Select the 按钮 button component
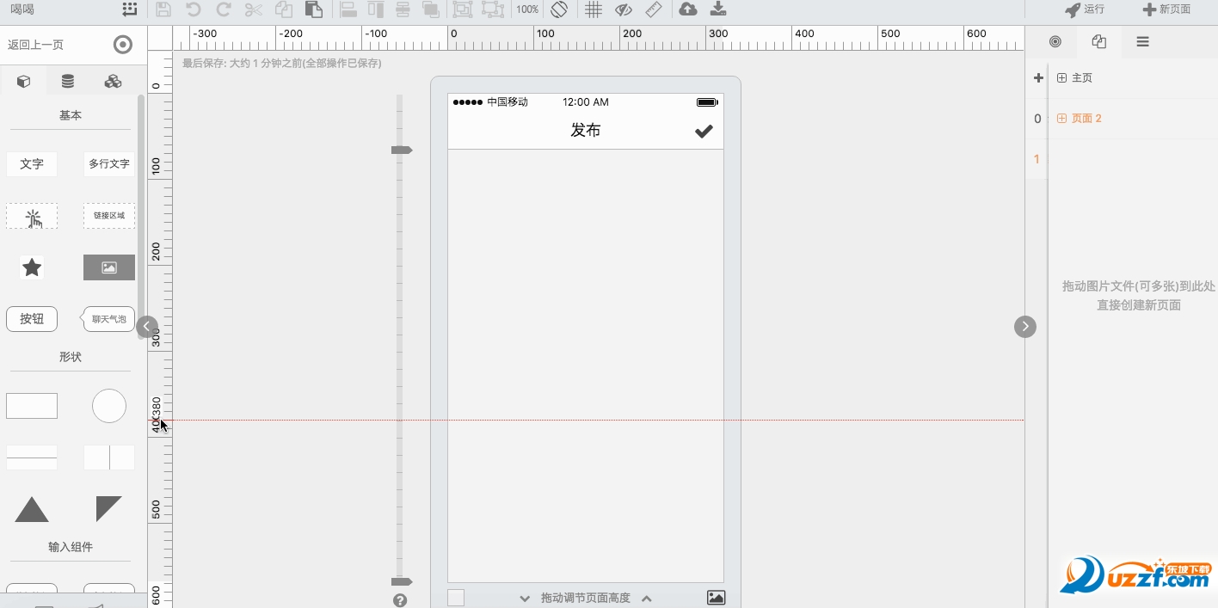Screen dimensions: 1218x608 [32, 319]
